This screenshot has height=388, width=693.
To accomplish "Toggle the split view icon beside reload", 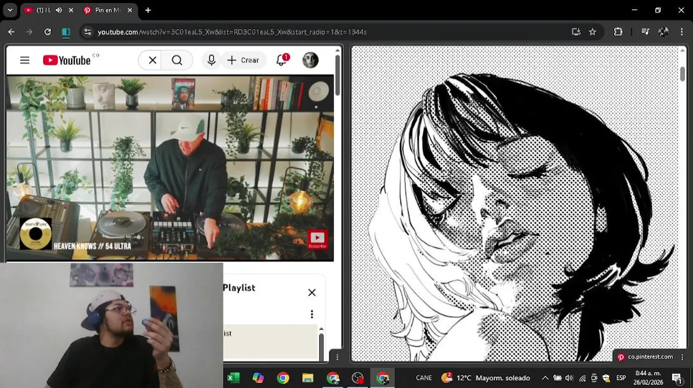I will [66, 32].
